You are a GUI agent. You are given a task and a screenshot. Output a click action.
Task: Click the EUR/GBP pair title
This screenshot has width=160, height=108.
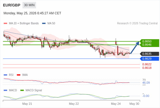click(x=12, y=5)
